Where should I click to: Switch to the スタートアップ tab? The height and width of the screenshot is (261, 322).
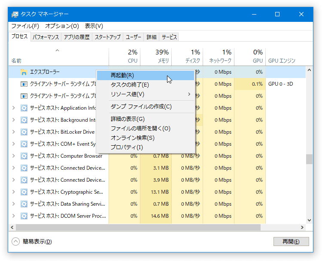click(x=108, y=37)
